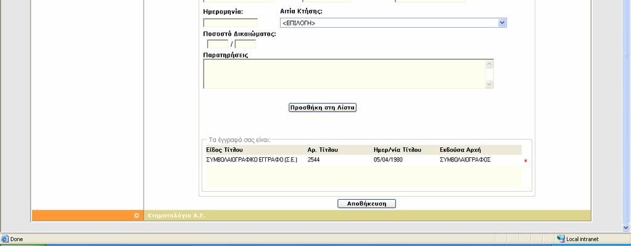Click the Είδος Τίτλου column header

point(225,150)
